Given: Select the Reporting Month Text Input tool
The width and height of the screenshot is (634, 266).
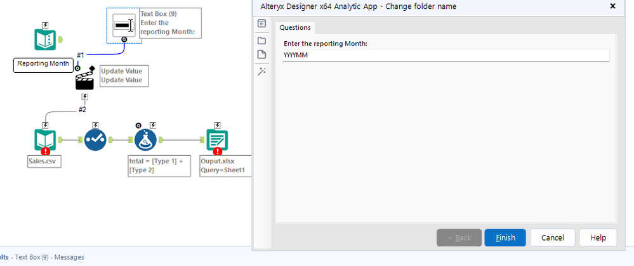Looking at the screenshot, I should tap(45, 39).
